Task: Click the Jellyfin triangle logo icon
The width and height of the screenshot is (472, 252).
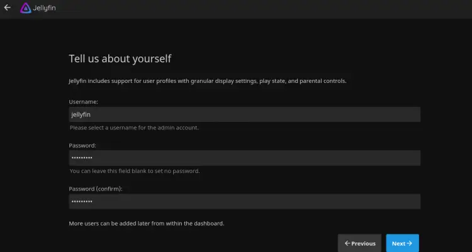Action: pos(26,8)
